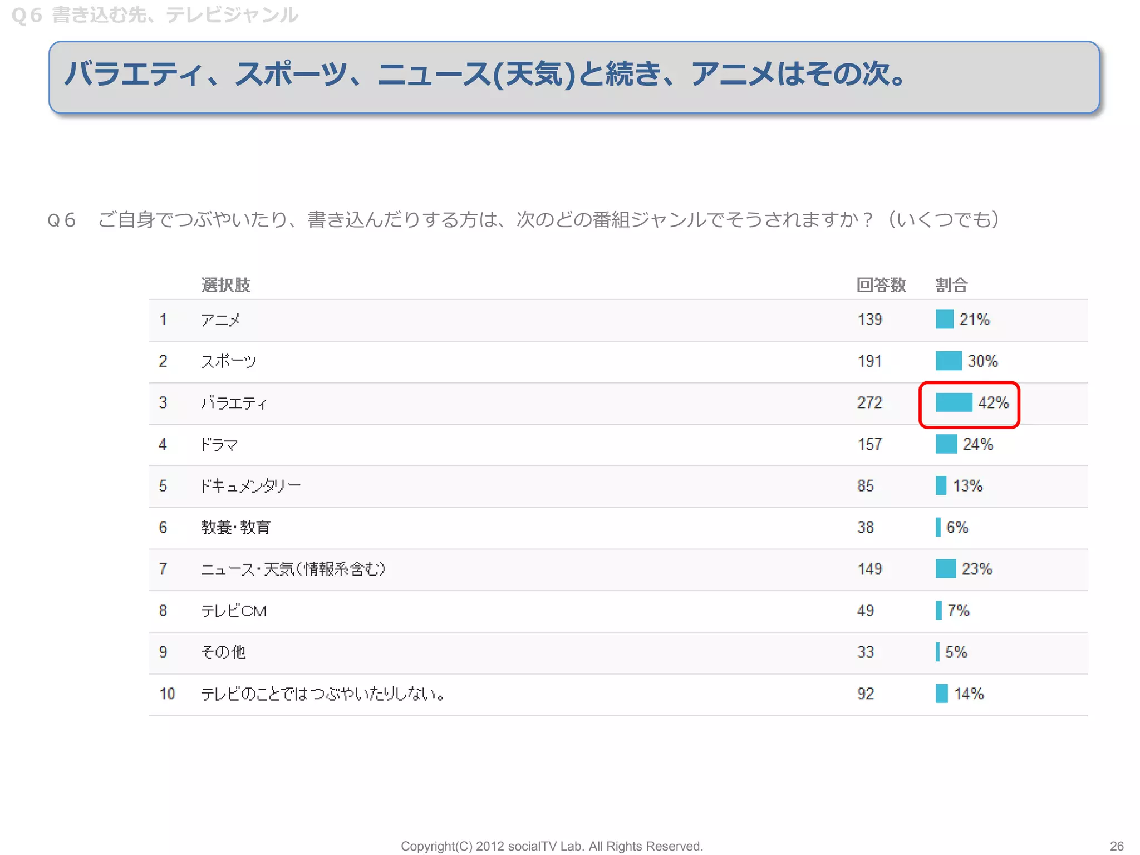Click the small bar for テレビCM 7%

click(938, 611)
